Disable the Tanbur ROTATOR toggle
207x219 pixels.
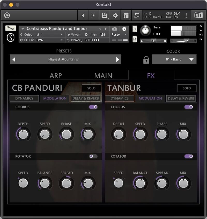(189, 156)
